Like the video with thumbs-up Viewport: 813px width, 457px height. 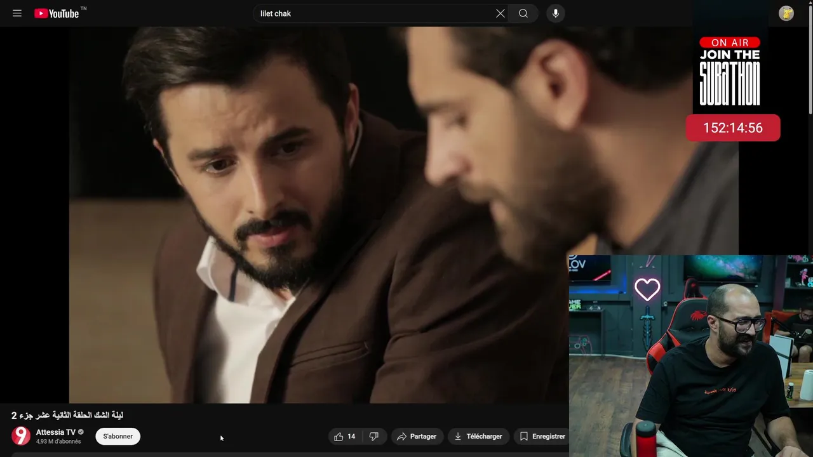[x=345, y=436]
